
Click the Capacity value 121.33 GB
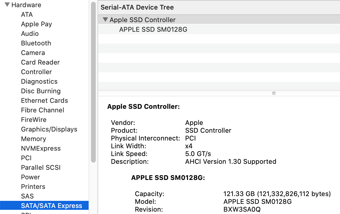277,194
